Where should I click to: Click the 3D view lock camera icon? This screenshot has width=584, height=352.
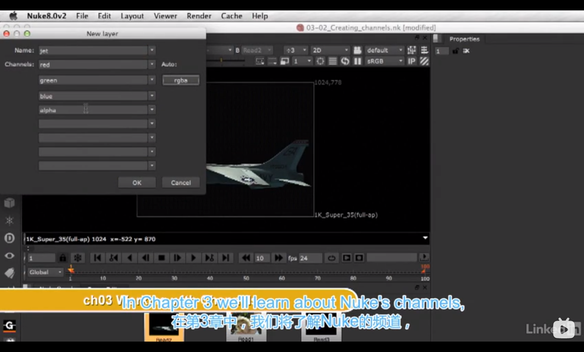point(358,50)
